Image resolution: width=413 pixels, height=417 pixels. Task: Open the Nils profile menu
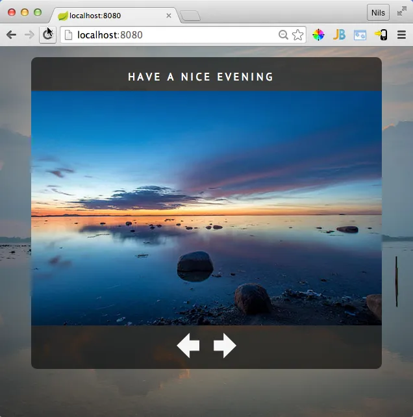coord(378,12)
